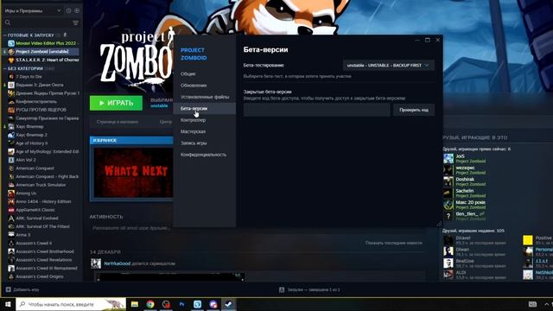Select Assassin's Creed Revelations entry
This screenshot has width=553, height=311.
coord(43,260)
